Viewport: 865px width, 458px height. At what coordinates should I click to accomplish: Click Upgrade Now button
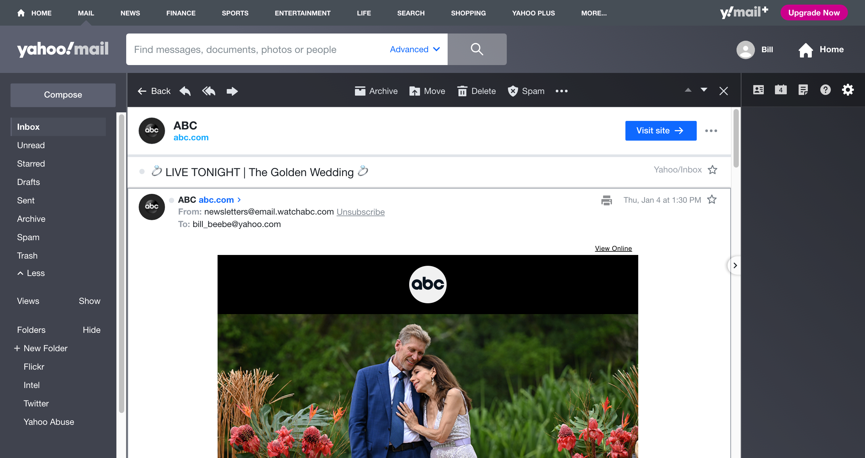(814, 13)
